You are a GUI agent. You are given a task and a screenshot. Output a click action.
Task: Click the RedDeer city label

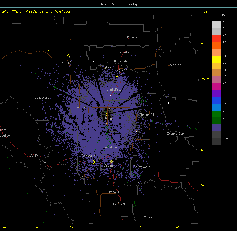click(x=121, y=70)
